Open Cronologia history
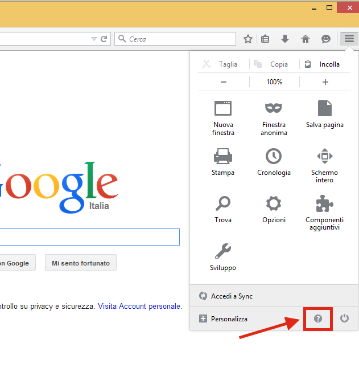 [x=274, y=162]
